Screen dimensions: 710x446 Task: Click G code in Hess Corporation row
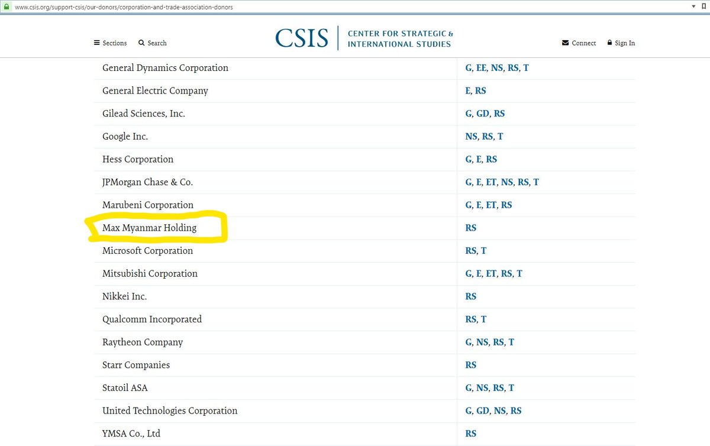[469, 160]
